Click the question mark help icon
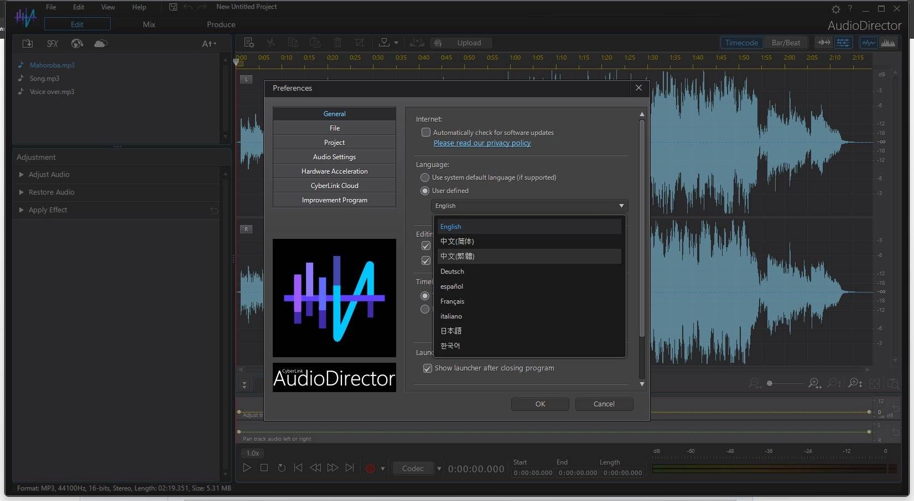This screenshot has height=501, width=914. [x=850, y=8]
